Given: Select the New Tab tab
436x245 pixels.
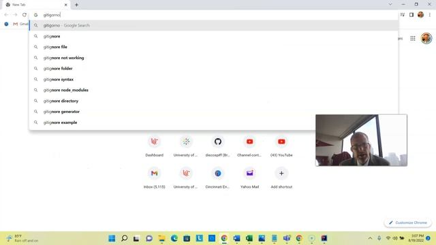Looking at the screenshot, I should pos(36,5).
